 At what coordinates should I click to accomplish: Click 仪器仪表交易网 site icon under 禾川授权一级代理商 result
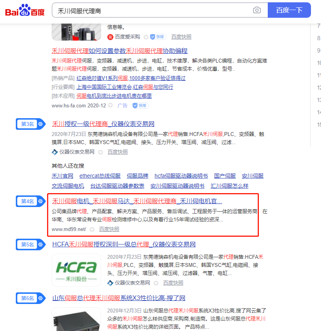[x=55, y=152]
